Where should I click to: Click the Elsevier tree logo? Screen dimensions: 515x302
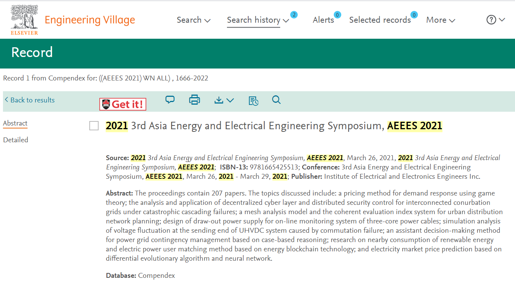25,20
